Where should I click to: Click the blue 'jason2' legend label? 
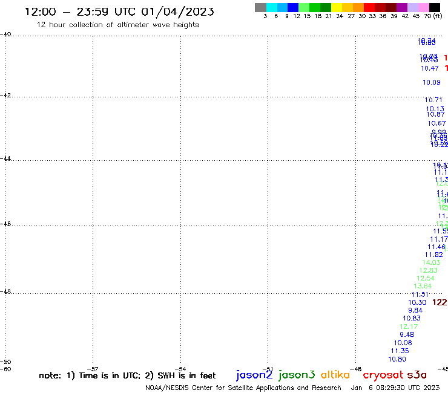(x=254, y=375)
